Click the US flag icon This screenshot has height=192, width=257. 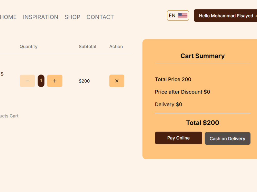(x=182, y=16)
